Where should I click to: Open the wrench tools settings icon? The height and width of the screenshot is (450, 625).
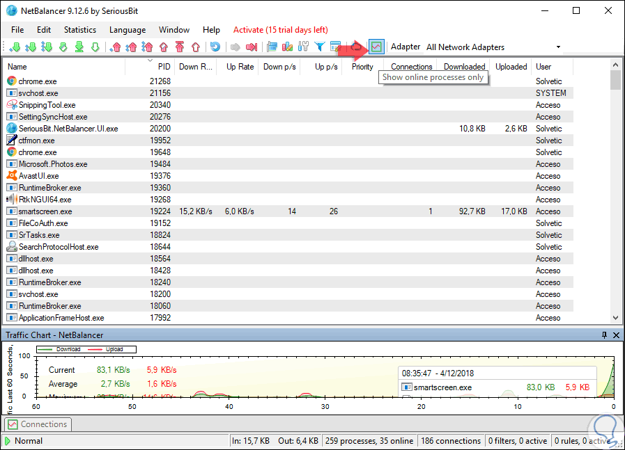pos(303,47)
